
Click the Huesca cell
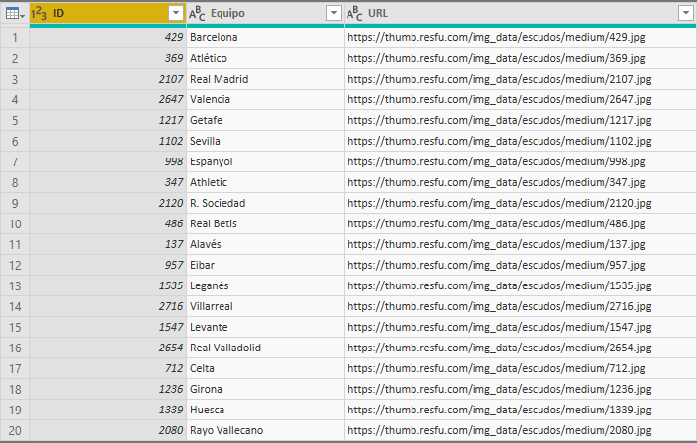[265, 411]
